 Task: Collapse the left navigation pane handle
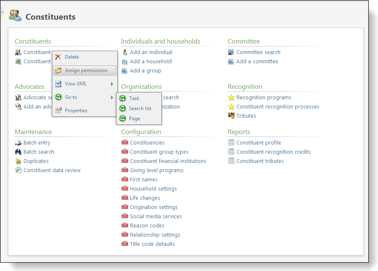coord(2,13)
